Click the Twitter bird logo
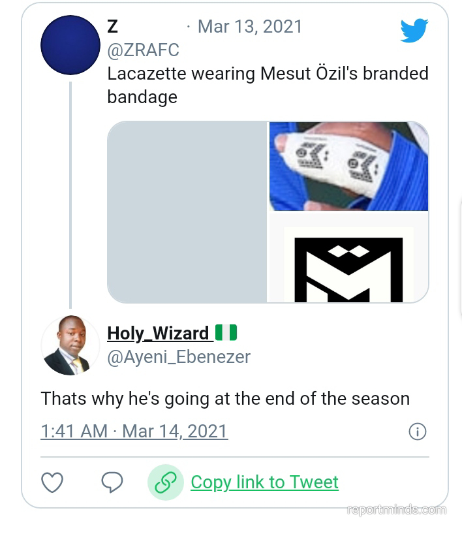 click(x=414, y=30)
